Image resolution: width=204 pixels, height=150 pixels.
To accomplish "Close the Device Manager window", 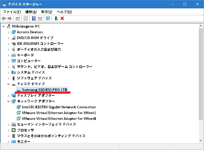I will pyautogui.click(x=197, y=4).
